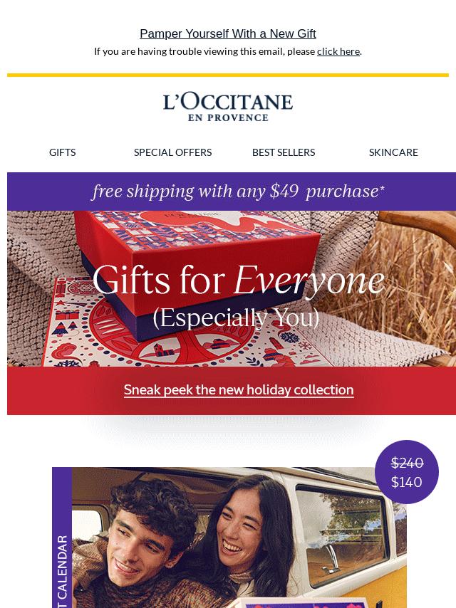
Task: Go to the GIFTS navigation item
Action: click(x=63, y=152)
